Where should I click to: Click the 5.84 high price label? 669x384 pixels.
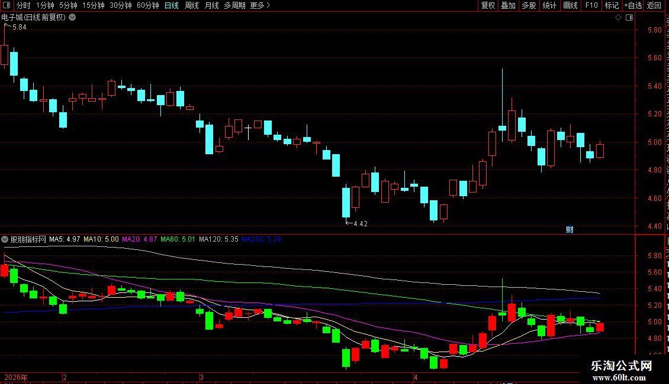19,27
